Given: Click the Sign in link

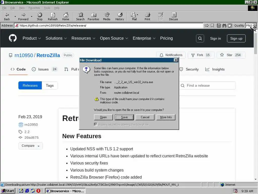Looking at the screenshot, I should click(215, 38).
